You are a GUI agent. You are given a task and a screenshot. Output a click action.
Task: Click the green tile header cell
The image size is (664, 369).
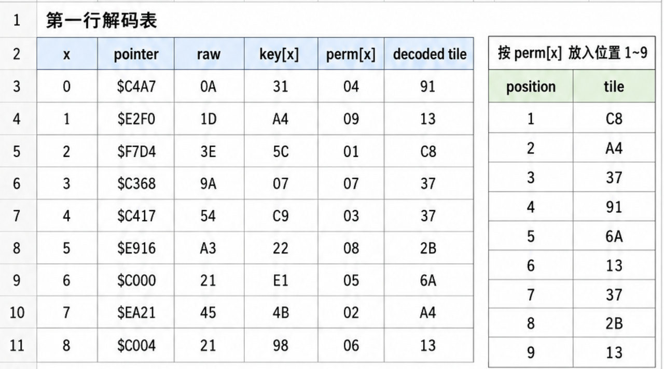pos(614,87)
